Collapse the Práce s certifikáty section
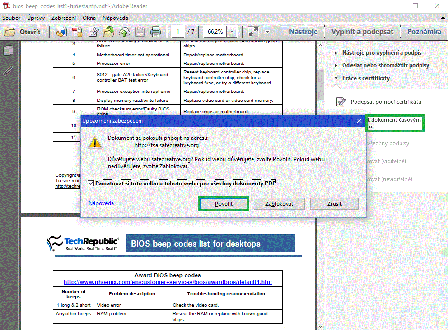 [365, 78]
